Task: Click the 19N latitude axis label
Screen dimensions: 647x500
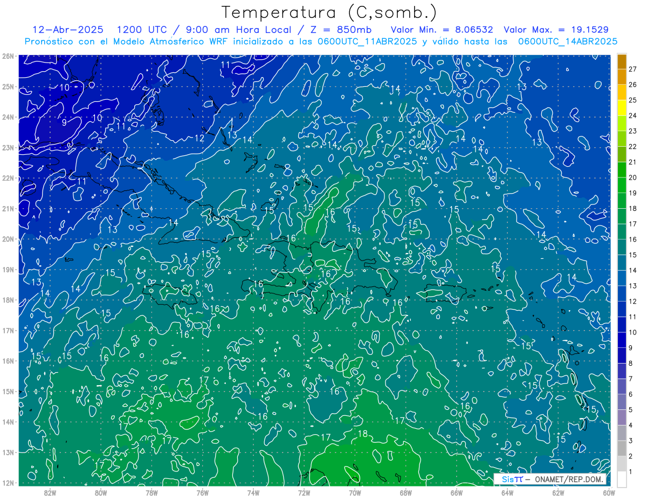Action: tap(8, 270)
